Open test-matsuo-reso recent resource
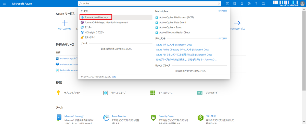Image resolution: width=306 pixels, height=124 pixels. (x=69, y=70)
